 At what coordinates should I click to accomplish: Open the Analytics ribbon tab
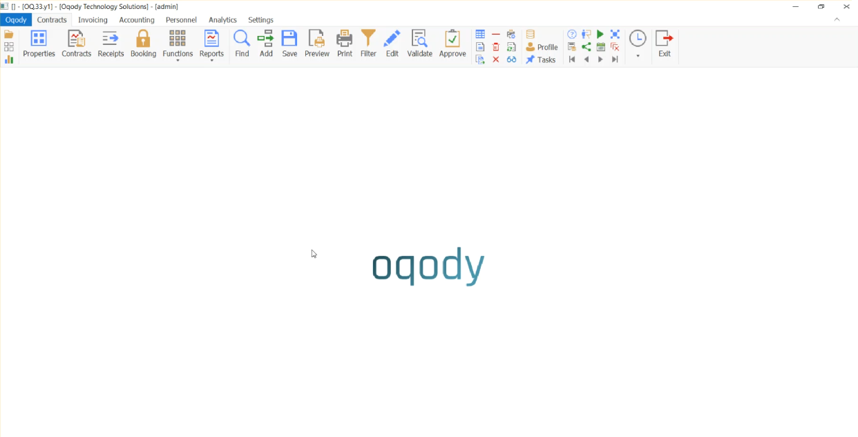click(x=222, y=20)
